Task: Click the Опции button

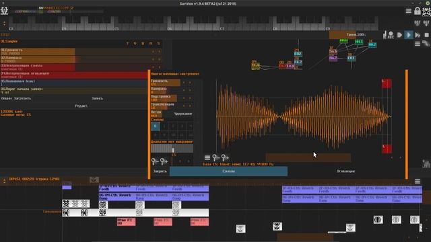Action: pos(7,98)
